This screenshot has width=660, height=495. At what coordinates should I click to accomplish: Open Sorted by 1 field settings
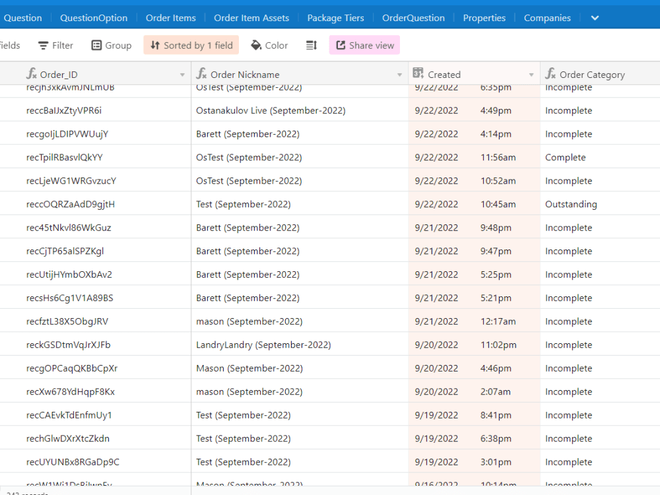[x=191, y=46]
